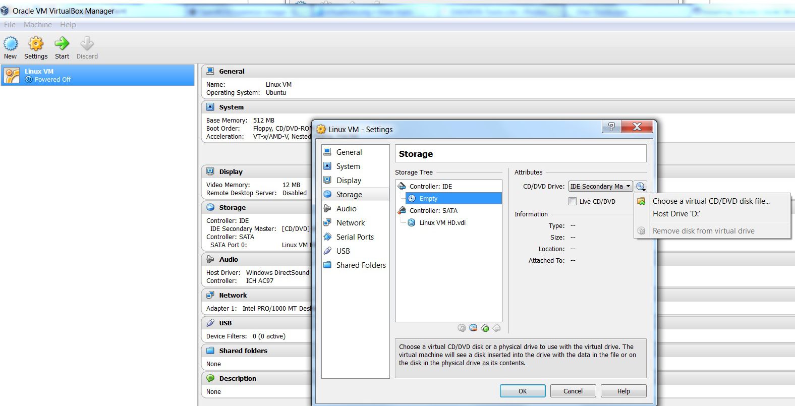795x406 pixels.
Task: Click the New machine toolbar icon
Action: (11, 44)
